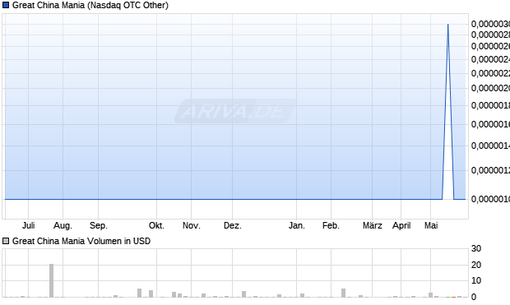Click the gray Volumen legend square
The image size is (510, 305).
coord(6,241)
